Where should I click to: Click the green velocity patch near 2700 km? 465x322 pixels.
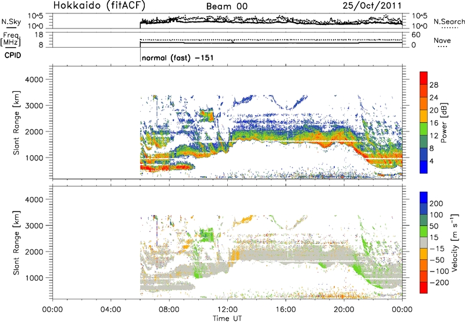pyautogui.click(x=207, y=235)
